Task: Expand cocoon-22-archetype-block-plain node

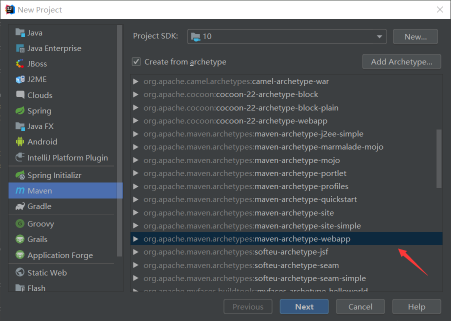Action: (x=136, y=107)
